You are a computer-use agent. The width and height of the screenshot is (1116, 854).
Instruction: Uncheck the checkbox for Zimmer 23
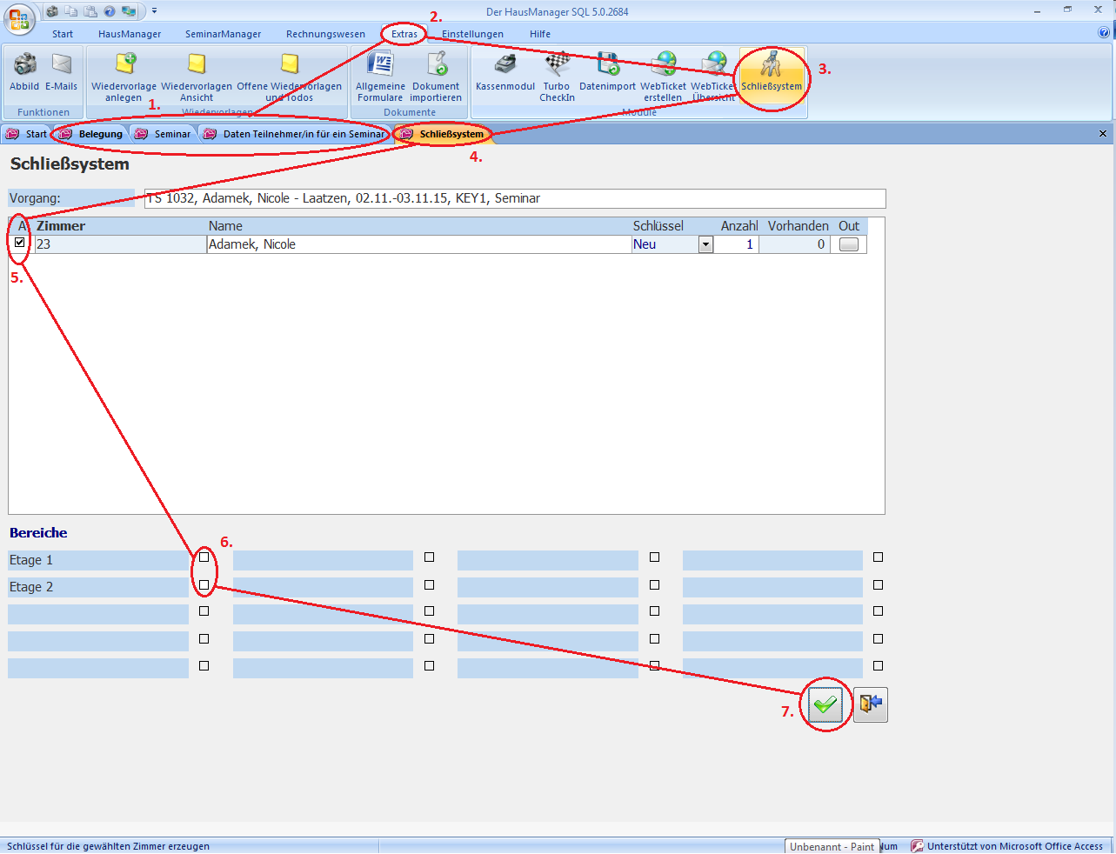(x=20, y=243)
